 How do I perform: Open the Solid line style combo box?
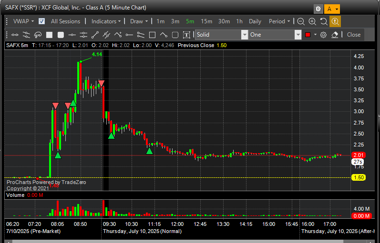(221, 35)
